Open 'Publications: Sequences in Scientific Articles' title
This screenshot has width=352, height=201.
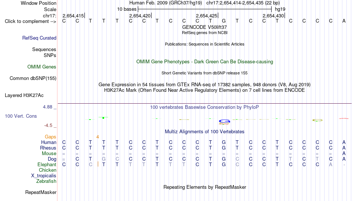click(x=205, y=44)
